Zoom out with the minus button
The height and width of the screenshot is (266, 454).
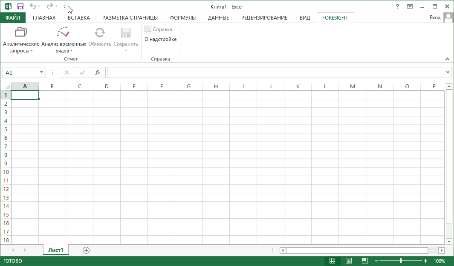(376, 261)
